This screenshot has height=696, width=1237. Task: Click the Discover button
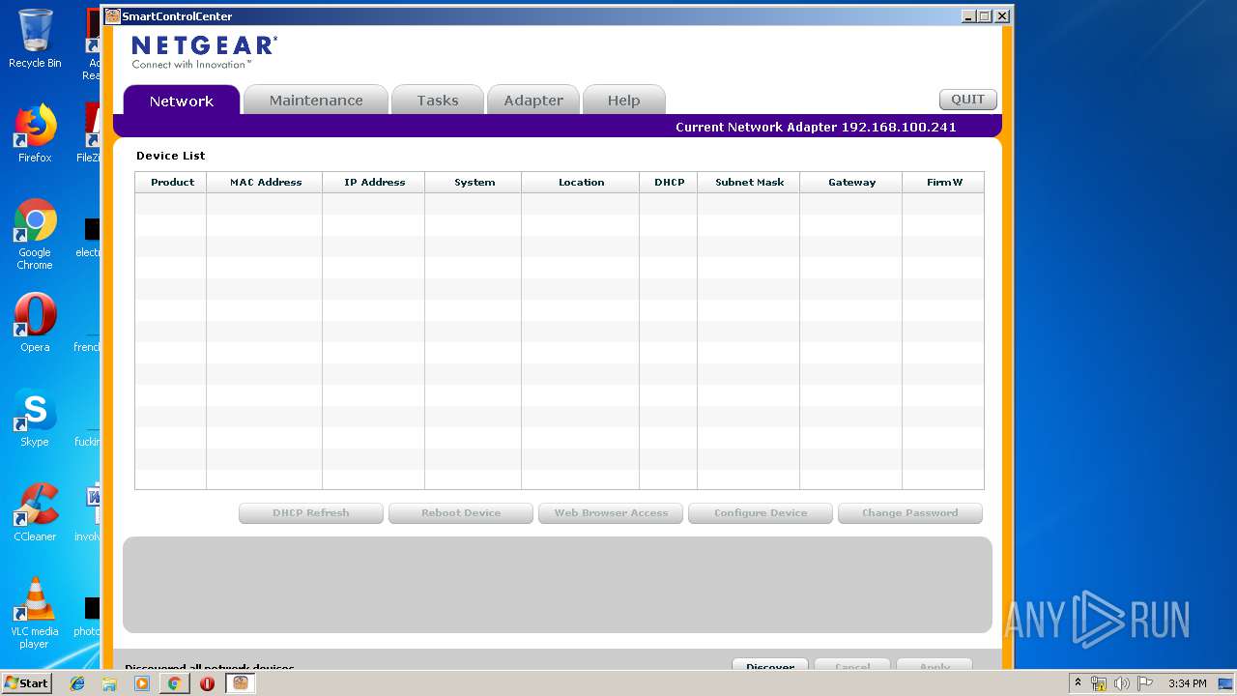[x=770, y=666]
